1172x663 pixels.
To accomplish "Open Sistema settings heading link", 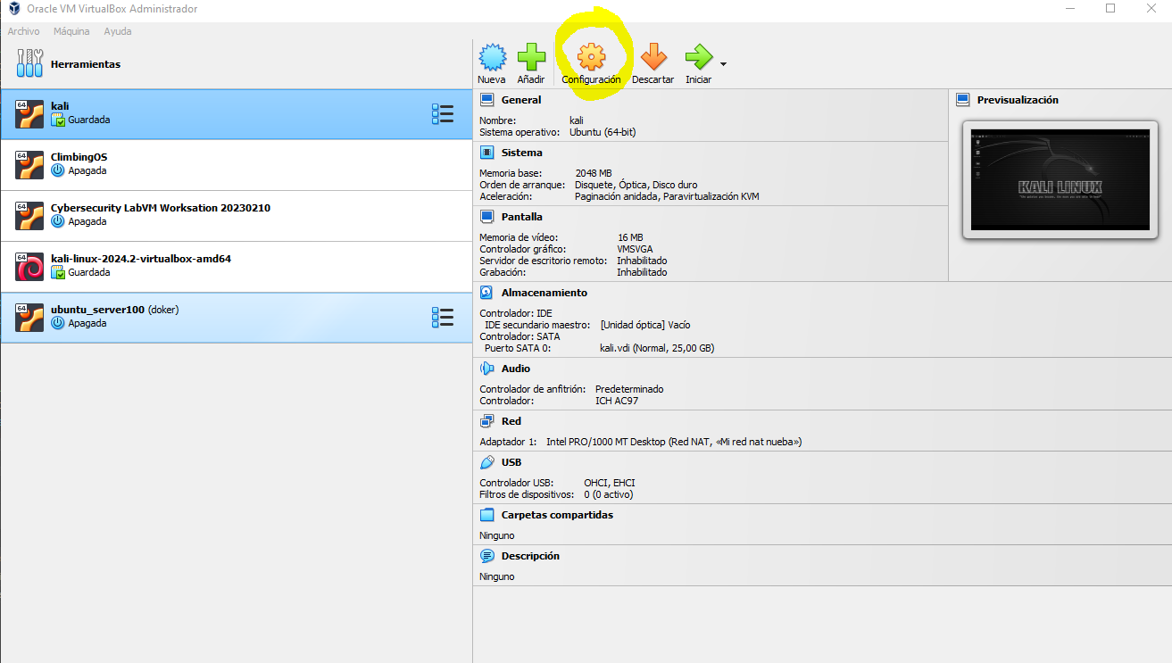I will tap(522, 153).
